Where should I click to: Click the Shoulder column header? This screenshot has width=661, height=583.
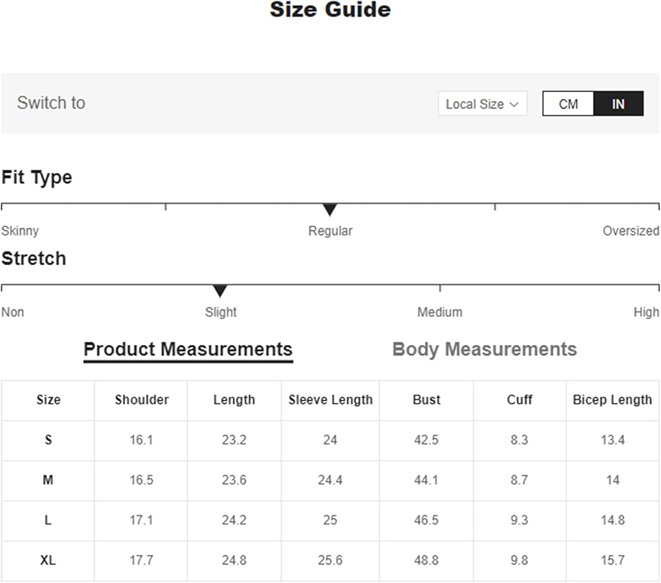click(x=141, y=399)
